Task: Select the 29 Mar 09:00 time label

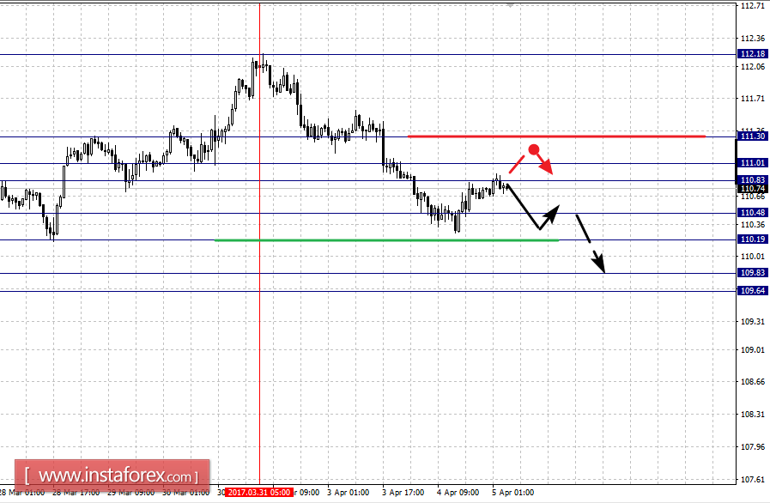Action: pyautogui.click(x=130, y=492)
